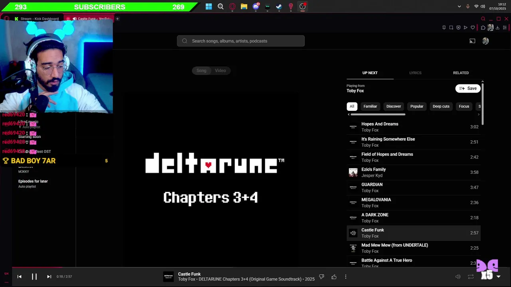Open browser extensions puzzle icon
Viewport: 511px width, 287px height.
pyautogui.click(x=483, y=28)
